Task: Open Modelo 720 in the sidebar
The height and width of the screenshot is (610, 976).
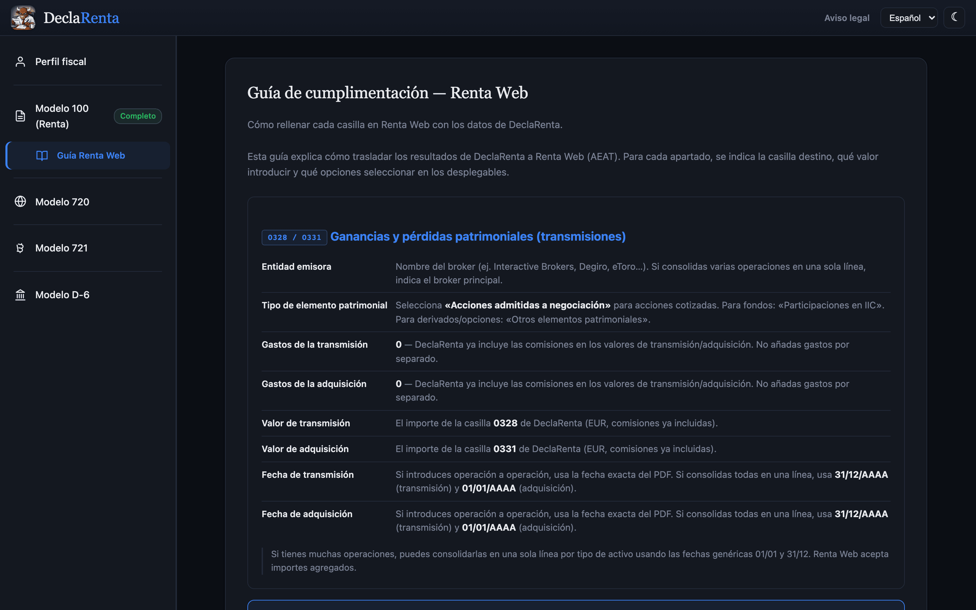Action: (x=87, y=202)
